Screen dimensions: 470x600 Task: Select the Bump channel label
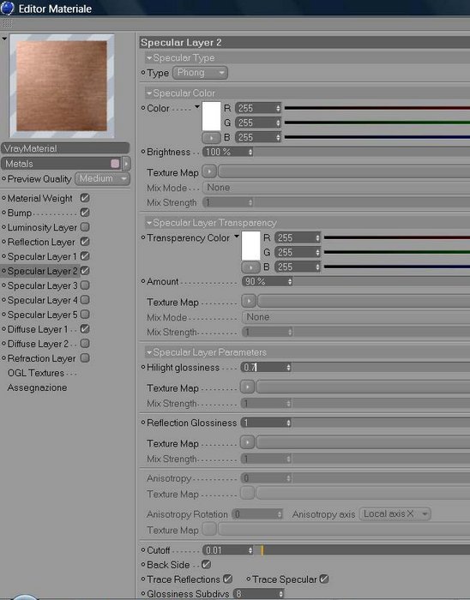pyautogui.click(x=20, y=213)
